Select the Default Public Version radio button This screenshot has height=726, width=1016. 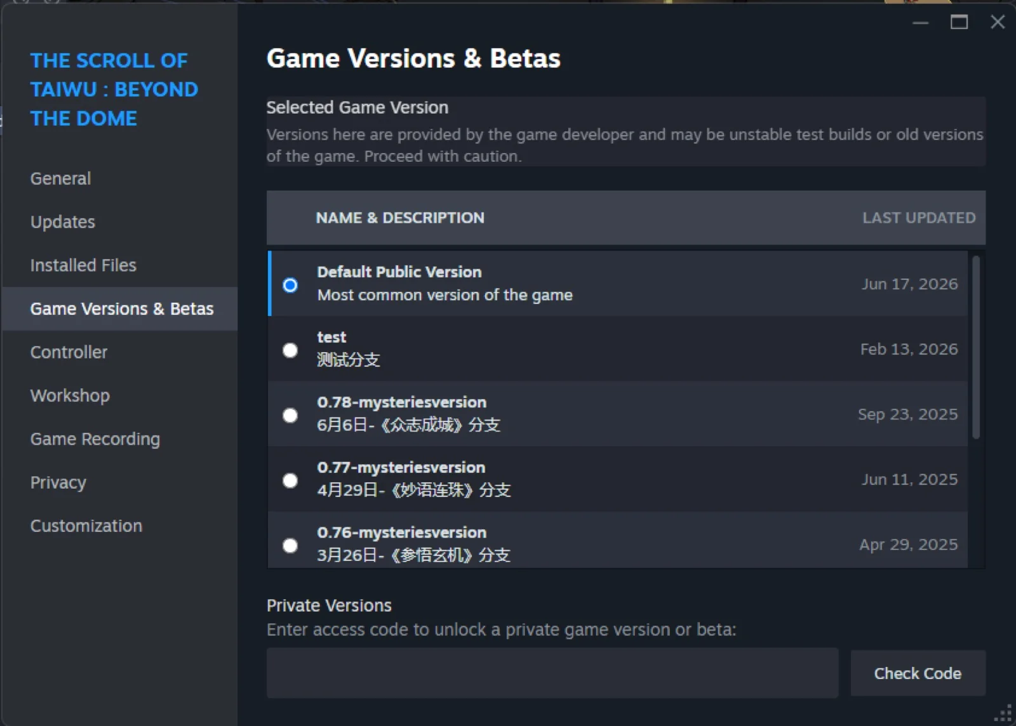pyautogui.click(x=290, y=285)
